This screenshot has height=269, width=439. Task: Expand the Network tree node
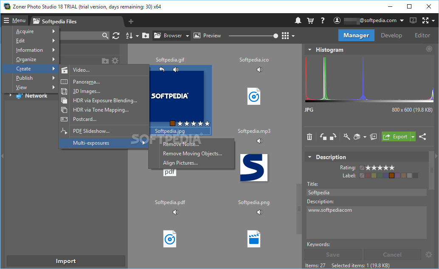[11, 95]
